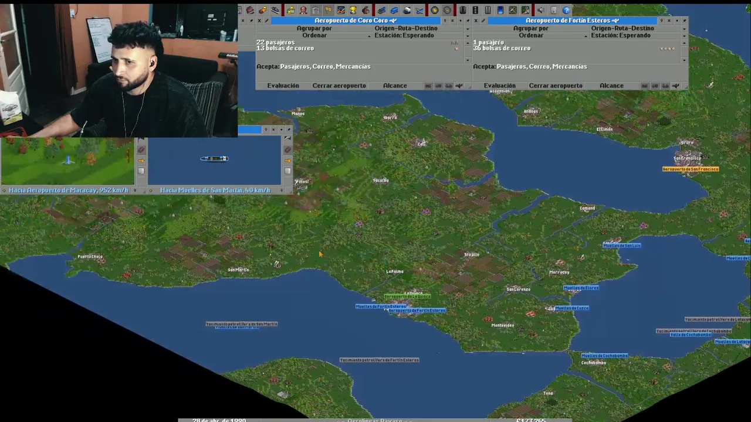Open the industry directory icon
Image resolution: width=751 pixels, height=422 pixels.
click(x=365, y=10)
